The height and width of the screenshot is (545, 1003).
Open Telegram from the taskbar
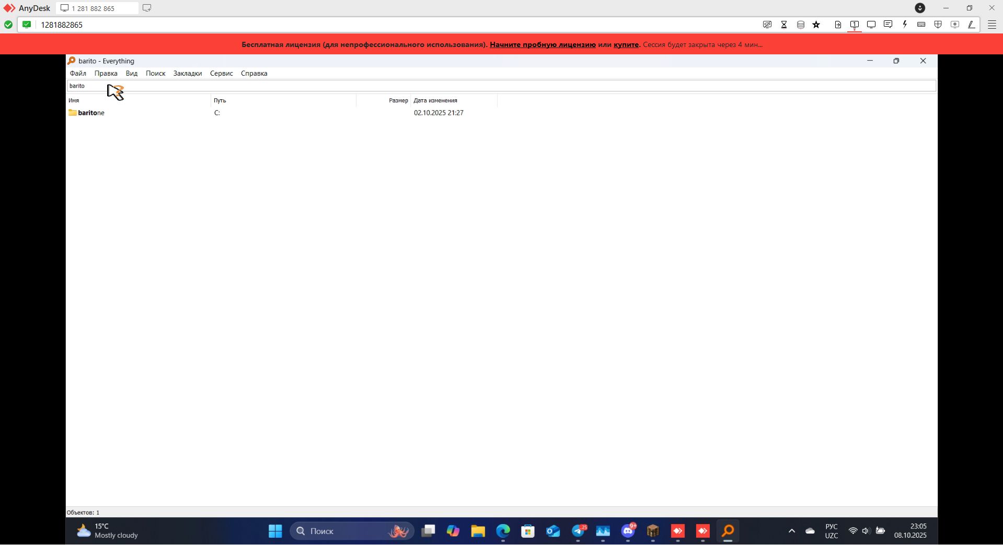tap(578, 531)
